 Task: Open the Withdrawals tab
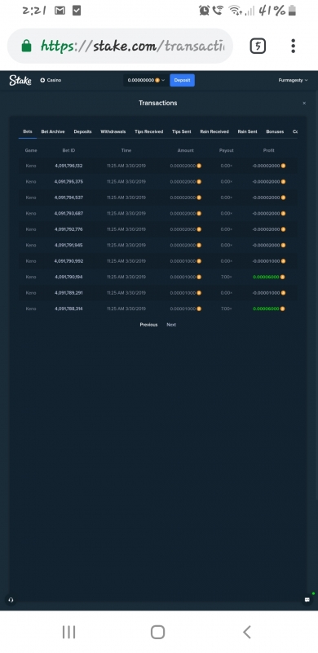[113, 131]
